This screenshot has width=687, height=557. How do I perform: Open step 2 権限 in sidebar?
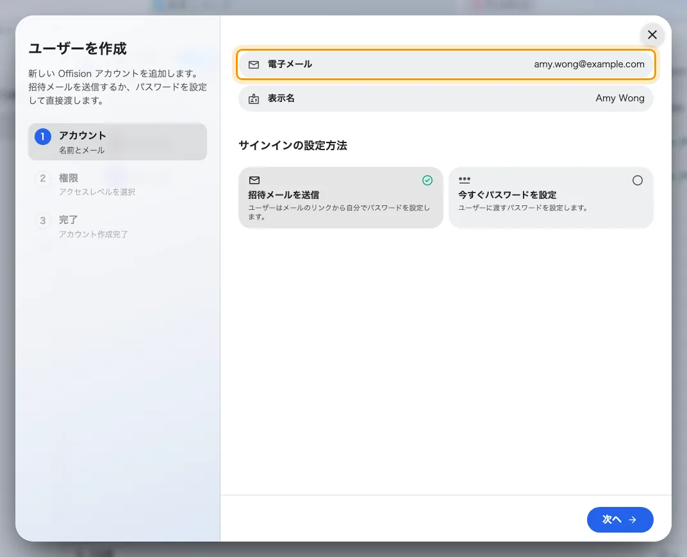pos(117,184)
